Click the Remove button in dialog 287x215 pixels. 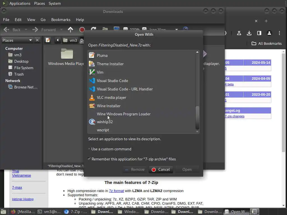(x=135, y=169)
